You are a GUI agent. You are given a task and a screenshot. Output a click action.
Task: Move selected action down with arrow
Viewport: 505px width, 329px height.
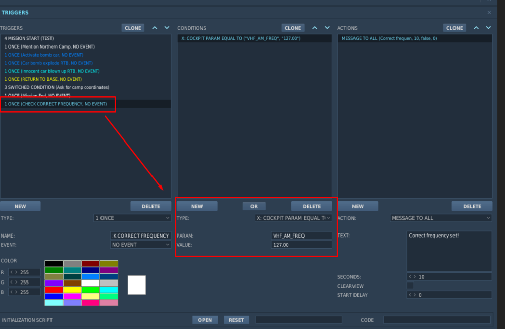(488, 28)
